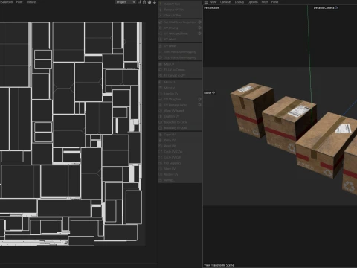Click the Reset UV command

(180, 146)
